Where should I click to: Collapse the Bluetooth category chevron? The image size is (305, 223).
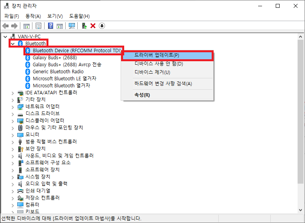click(x=13, y=44)
